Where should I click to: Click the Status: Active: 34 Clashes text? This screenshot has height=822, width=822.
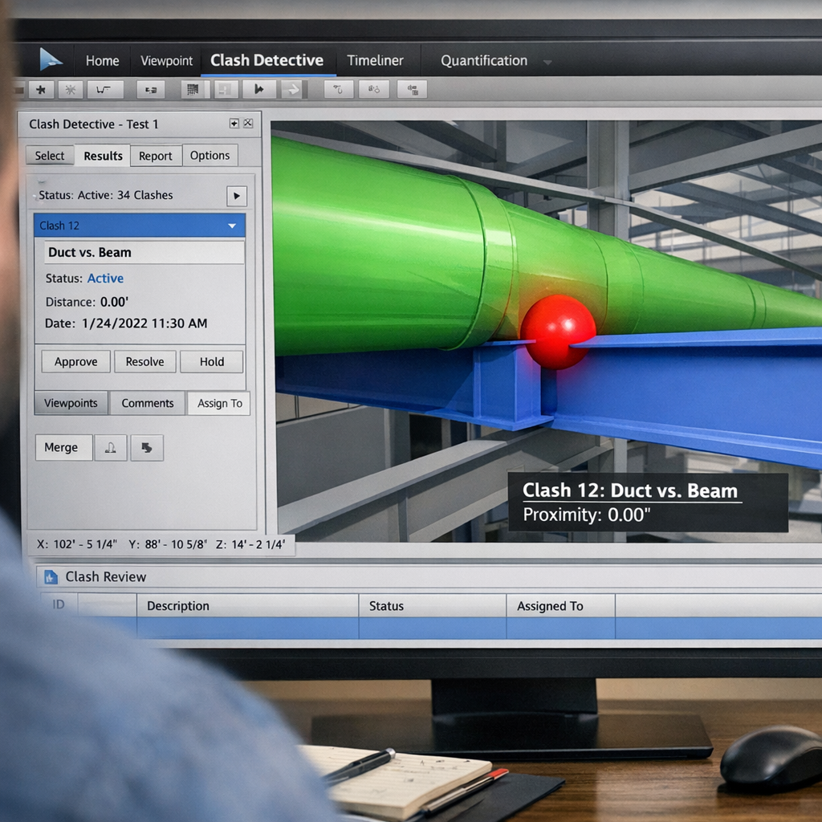point(105,195)
